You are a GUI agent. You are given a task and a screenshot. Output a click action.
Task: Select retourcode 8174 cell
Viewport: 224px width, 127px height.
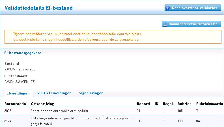pyautogui.click(x=8, y=121)
